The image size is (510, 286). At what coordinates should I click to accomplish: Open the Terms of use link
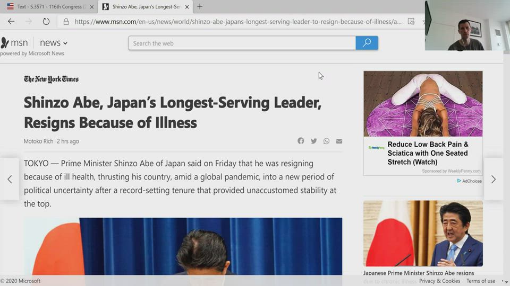pyautogui.click(x=480, y=281)
